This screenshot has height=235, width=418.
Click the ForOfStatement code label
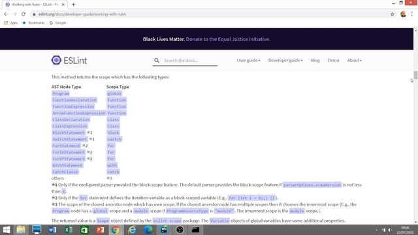click(69, 159)
